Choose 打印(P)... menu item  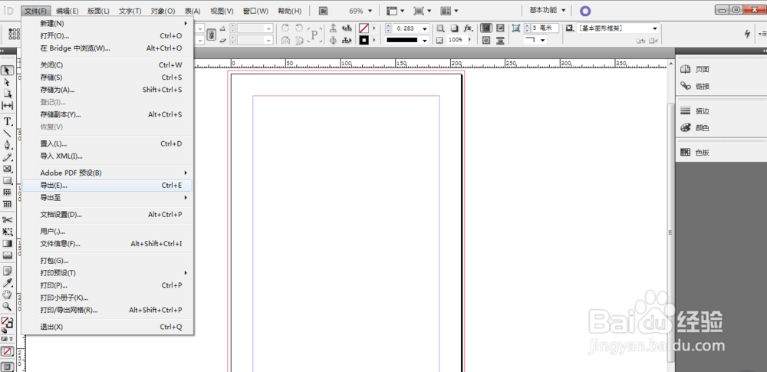[x=107, y=285]
